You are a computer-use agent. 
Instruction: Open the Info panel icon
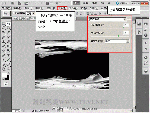(146, 35)
